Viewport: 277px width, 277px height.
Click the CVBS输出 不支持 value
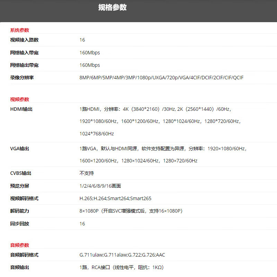point(87,173)
